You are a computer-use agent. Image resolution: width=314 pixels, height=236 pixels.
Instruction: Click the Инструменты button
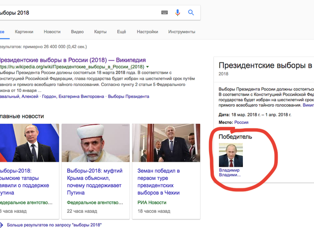pyautogui.click(x=182, y=31)
